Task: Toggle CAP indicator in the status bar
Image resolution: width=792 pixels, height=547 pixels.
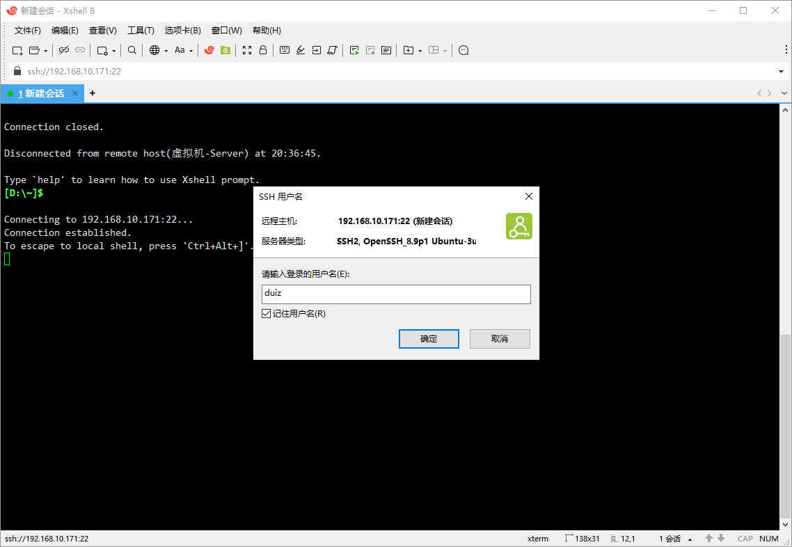Action: pos(745,538)
